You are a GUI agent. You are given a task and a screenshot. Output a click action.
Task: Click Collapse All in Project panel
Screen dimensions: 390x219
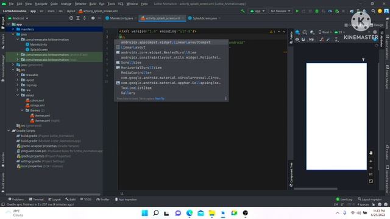pos(85,18)
